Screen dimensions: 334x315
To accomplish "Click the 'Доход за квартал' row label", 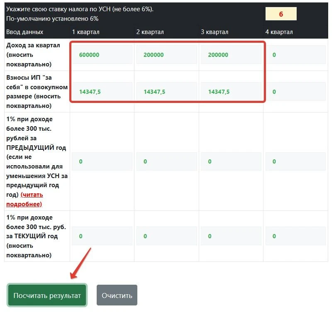I will pyautogui.click(x=33, y=54).
